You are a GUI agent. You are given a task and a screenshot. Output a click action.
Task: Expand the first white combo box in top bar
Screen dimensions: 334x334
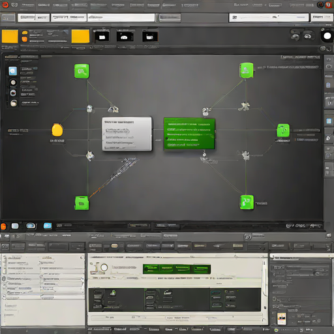[x=34, y=18]
